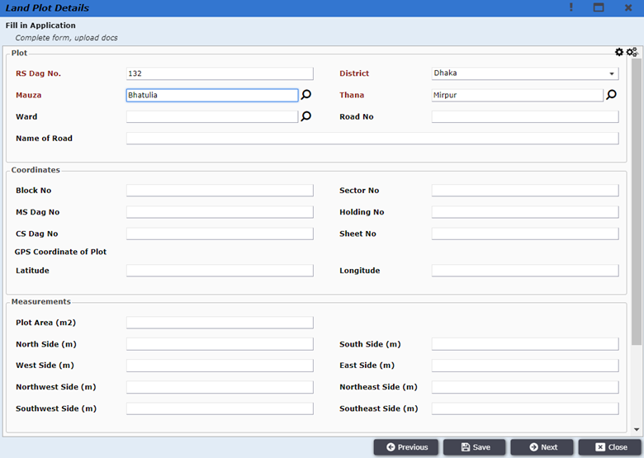Click the MS Dag No input field
The height and width of the screenshot is (458, 644).
coord(220,212)
